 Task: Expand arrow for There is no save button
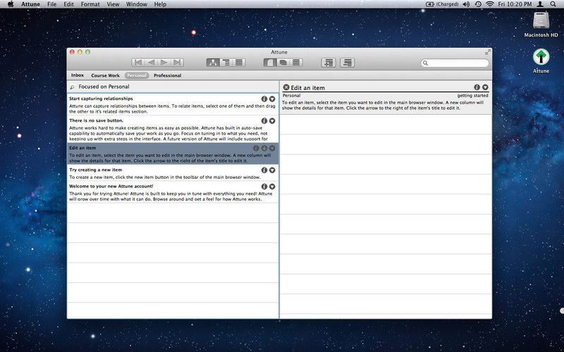[272, 120]
